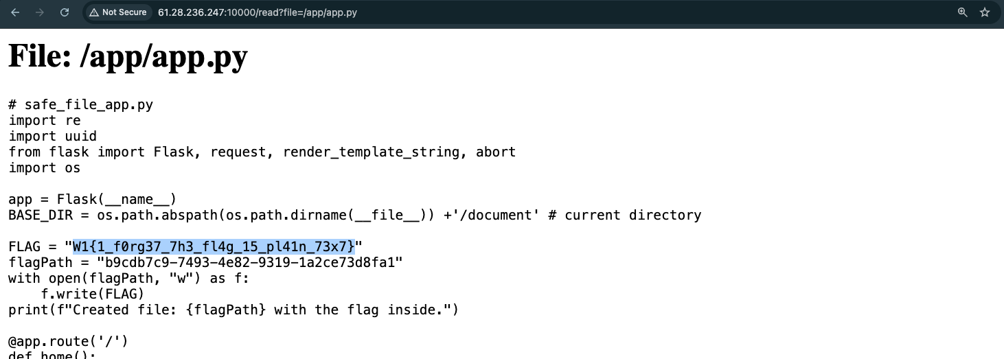Click the highlighted FLAG string value

[x=214, y=246]
